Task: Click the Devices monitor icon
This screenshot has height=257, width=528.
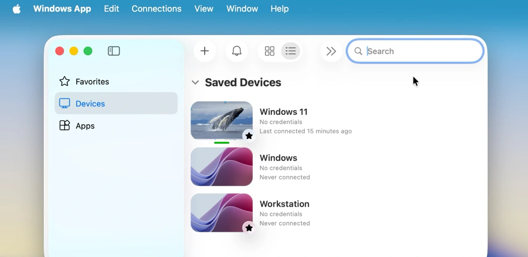Action: tap(64, 103)
